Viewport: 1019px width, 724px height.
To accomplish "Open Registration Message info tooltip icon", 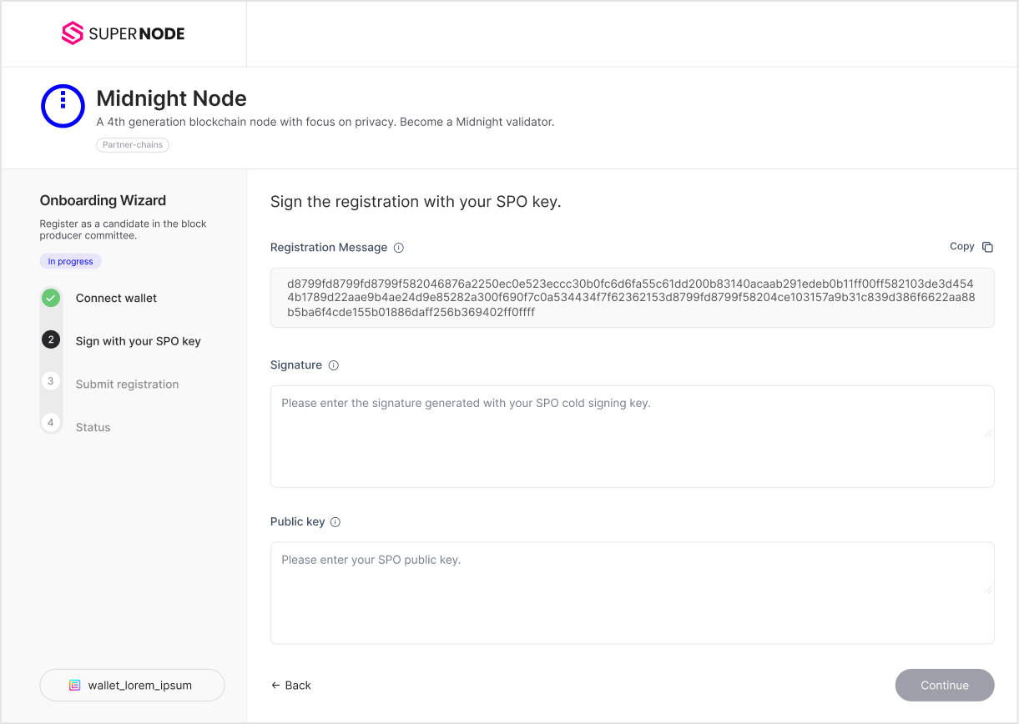I will tap(399, 248).
